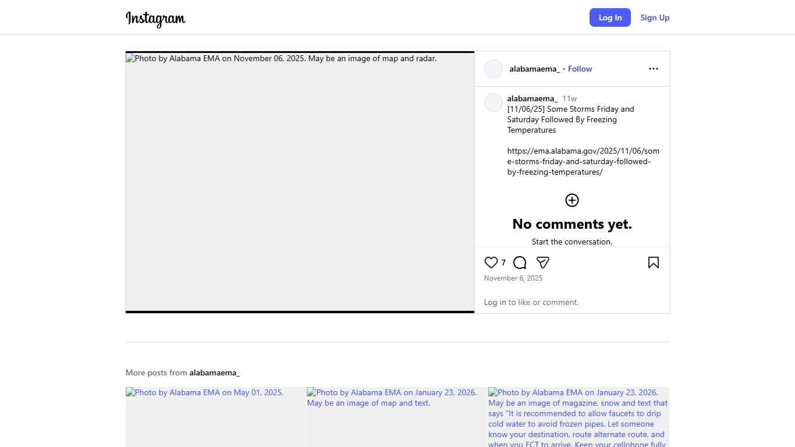Image resolution: width=795 pixels, height=447 pixels.
Task: Open comments with speech bubble icon
Action: [x=520, y=262]
